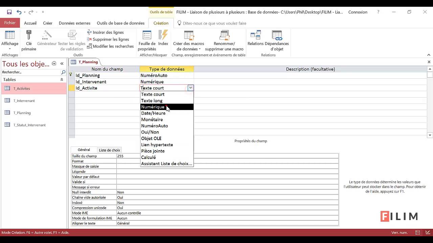Open the Relations window
433x243 pixels.
tap(255, 38)
